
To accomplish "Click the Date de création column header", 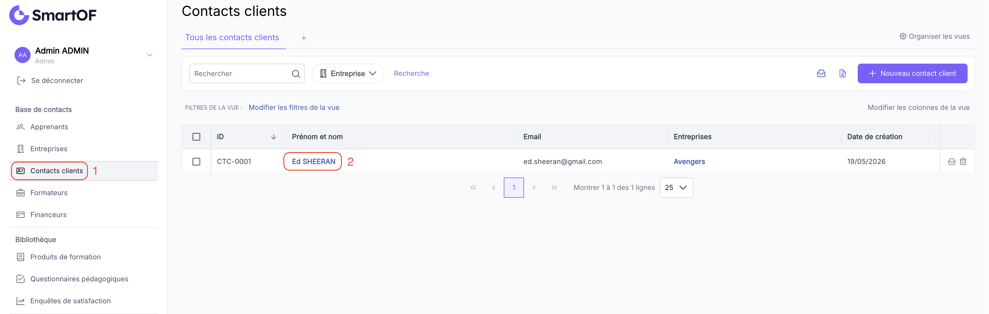I will (874, 137).
